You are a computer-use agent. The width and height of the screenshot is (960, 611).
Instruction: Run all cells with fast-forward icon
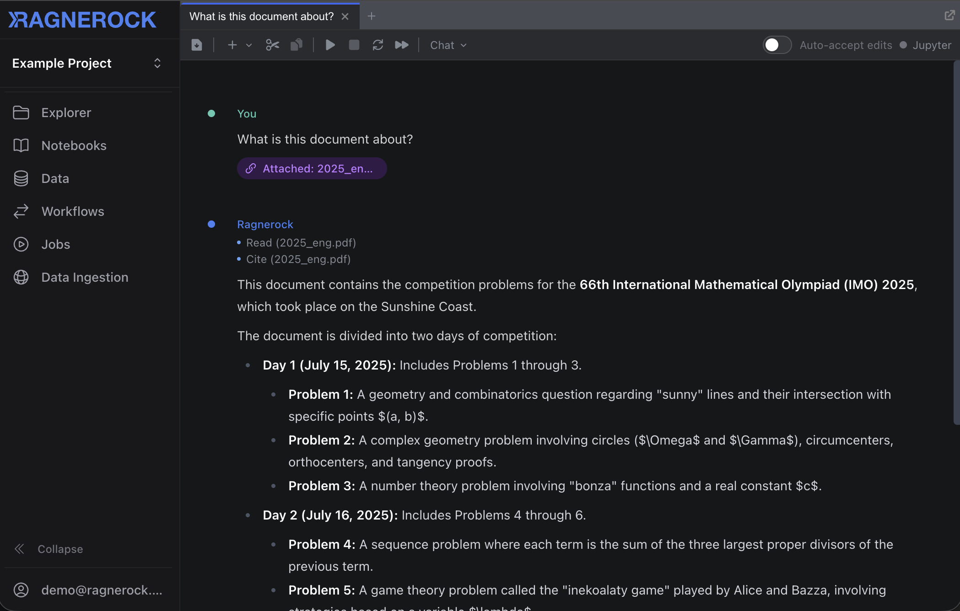401,45
